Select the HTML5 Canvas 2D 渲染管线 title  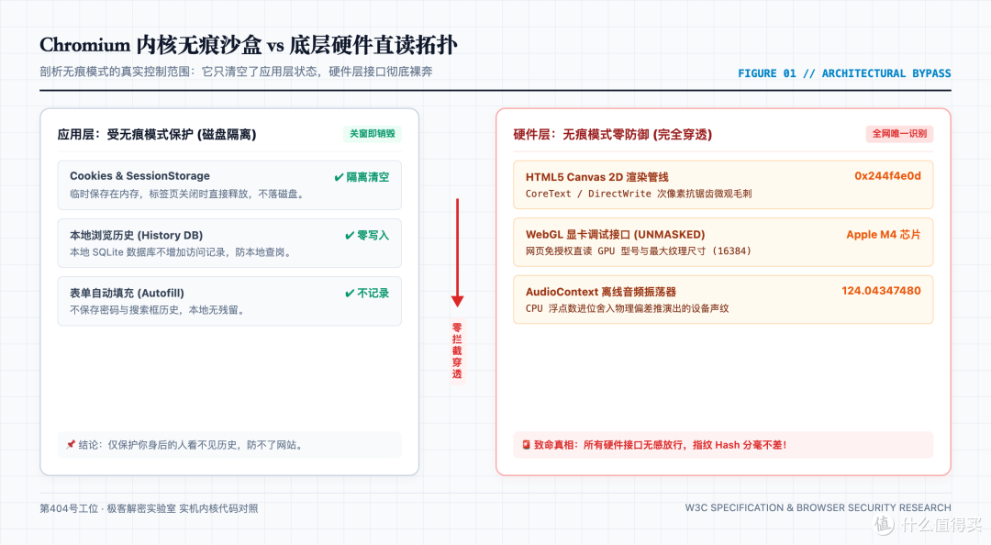[x=597, y=177]
